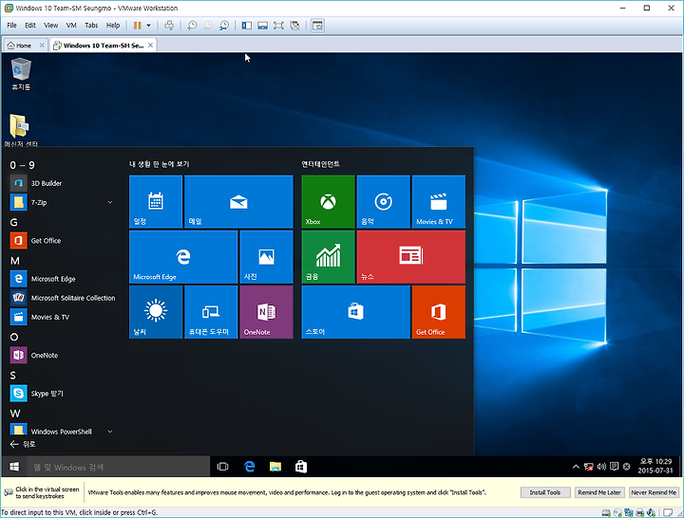Close the Home tab
Image resolution: width=684 pixels, height=518 pixels.
[x=42, y=45]
